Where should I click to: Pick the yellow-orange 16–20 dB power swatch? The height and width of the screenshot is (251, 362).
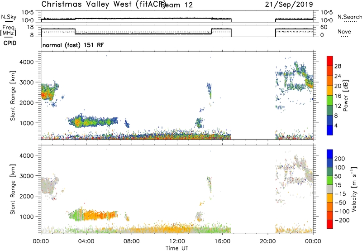click(x=330, y=91)
